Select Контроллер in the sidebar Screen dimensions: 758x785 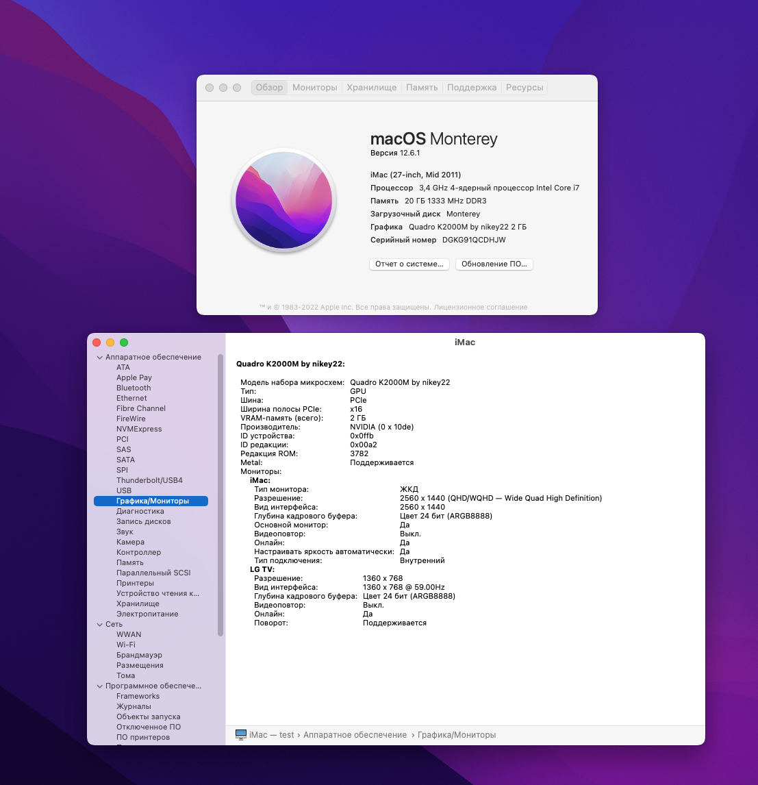[138, 552]
